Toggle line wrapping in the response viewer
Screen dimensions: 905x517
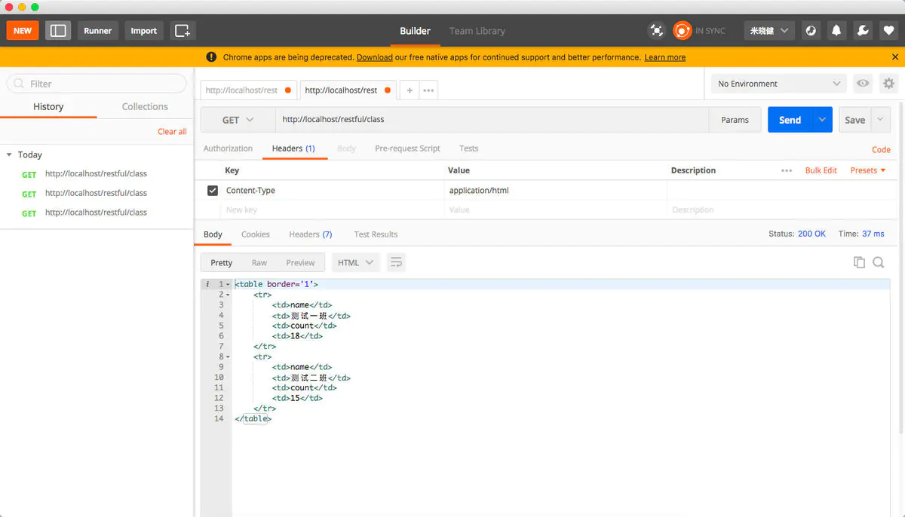click(396, 262)
